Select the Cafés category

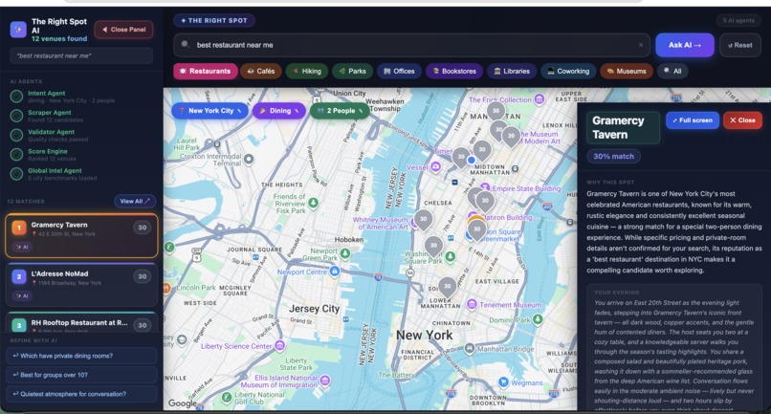pos(261,72)
